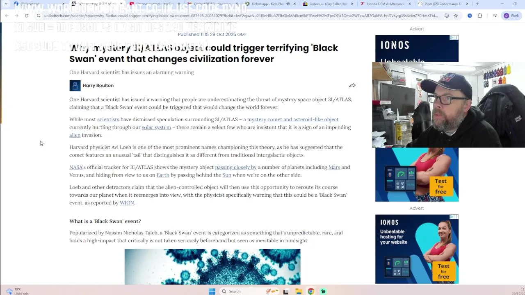This screenshot has height=295, width=525.
Task: Close the Piper K20 Performance tab
Action: click(467, 4)
